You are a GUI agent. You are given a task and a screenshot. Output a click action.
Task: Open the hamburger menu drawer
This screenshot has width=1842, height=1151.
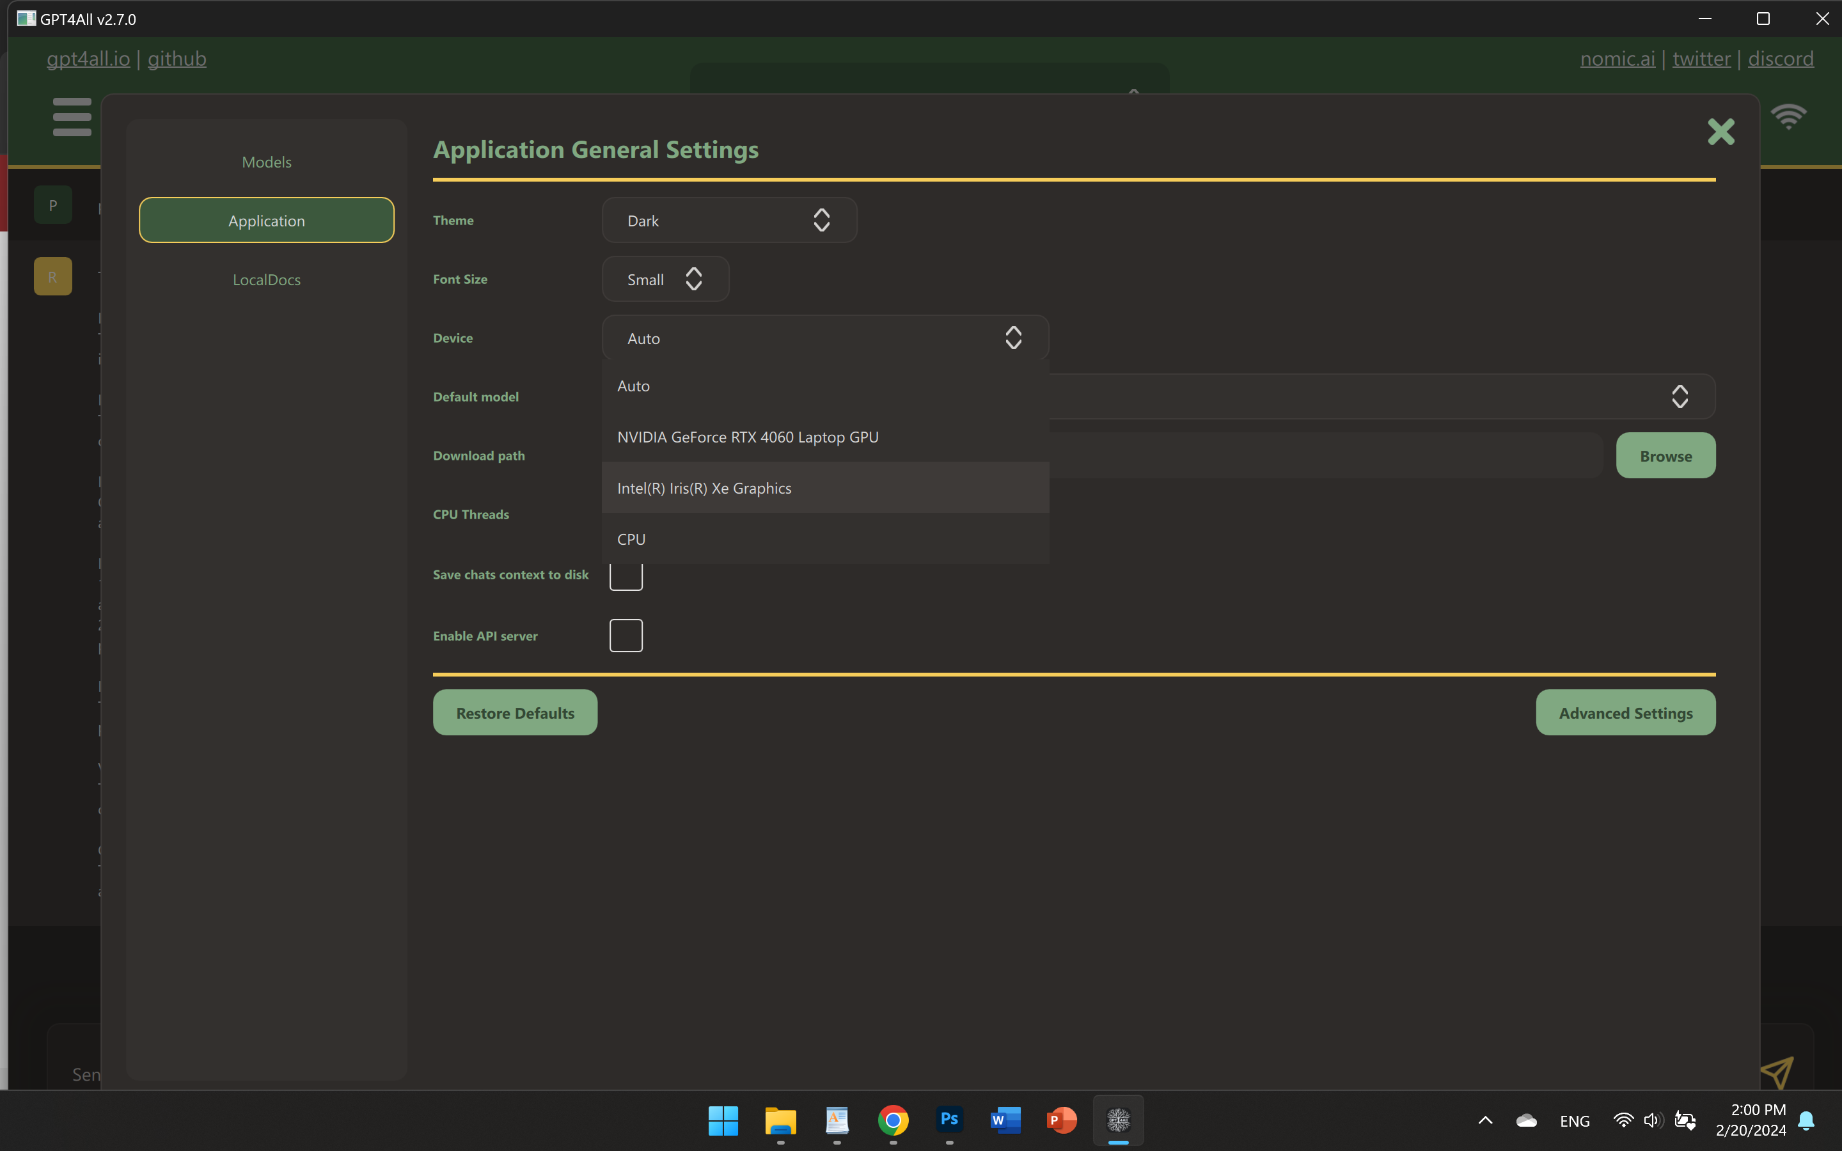[x=72, y=116]
